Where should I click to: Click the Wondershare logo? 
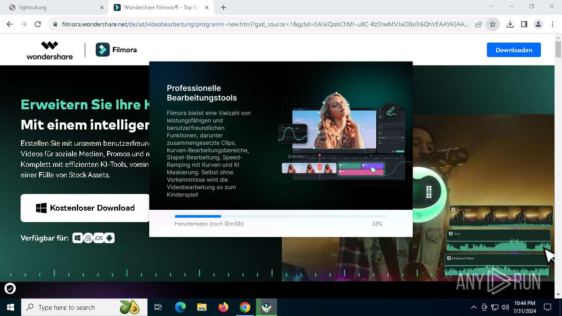50,50
